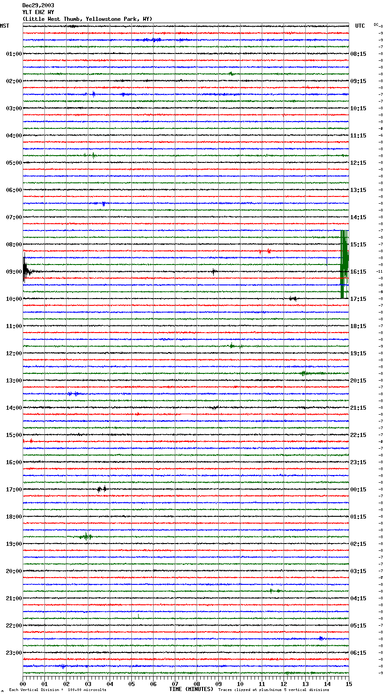
Task: Click the 06:15 UTC time label
Action: pos(358,653)
